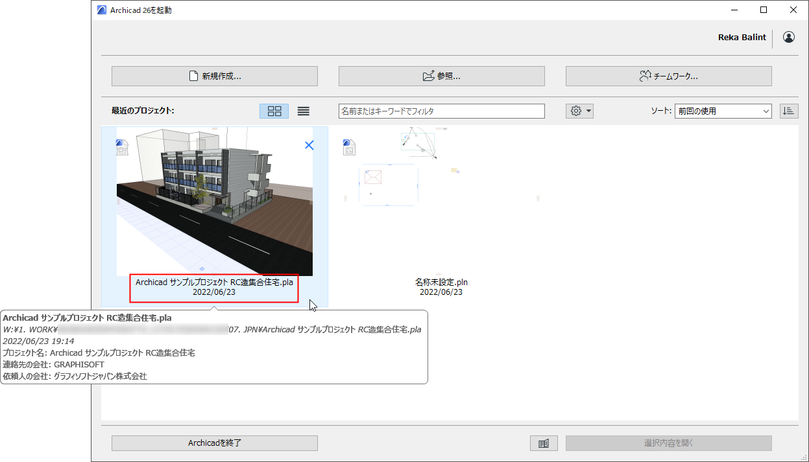Open the 参照... browse button

(x=442, y=76)
